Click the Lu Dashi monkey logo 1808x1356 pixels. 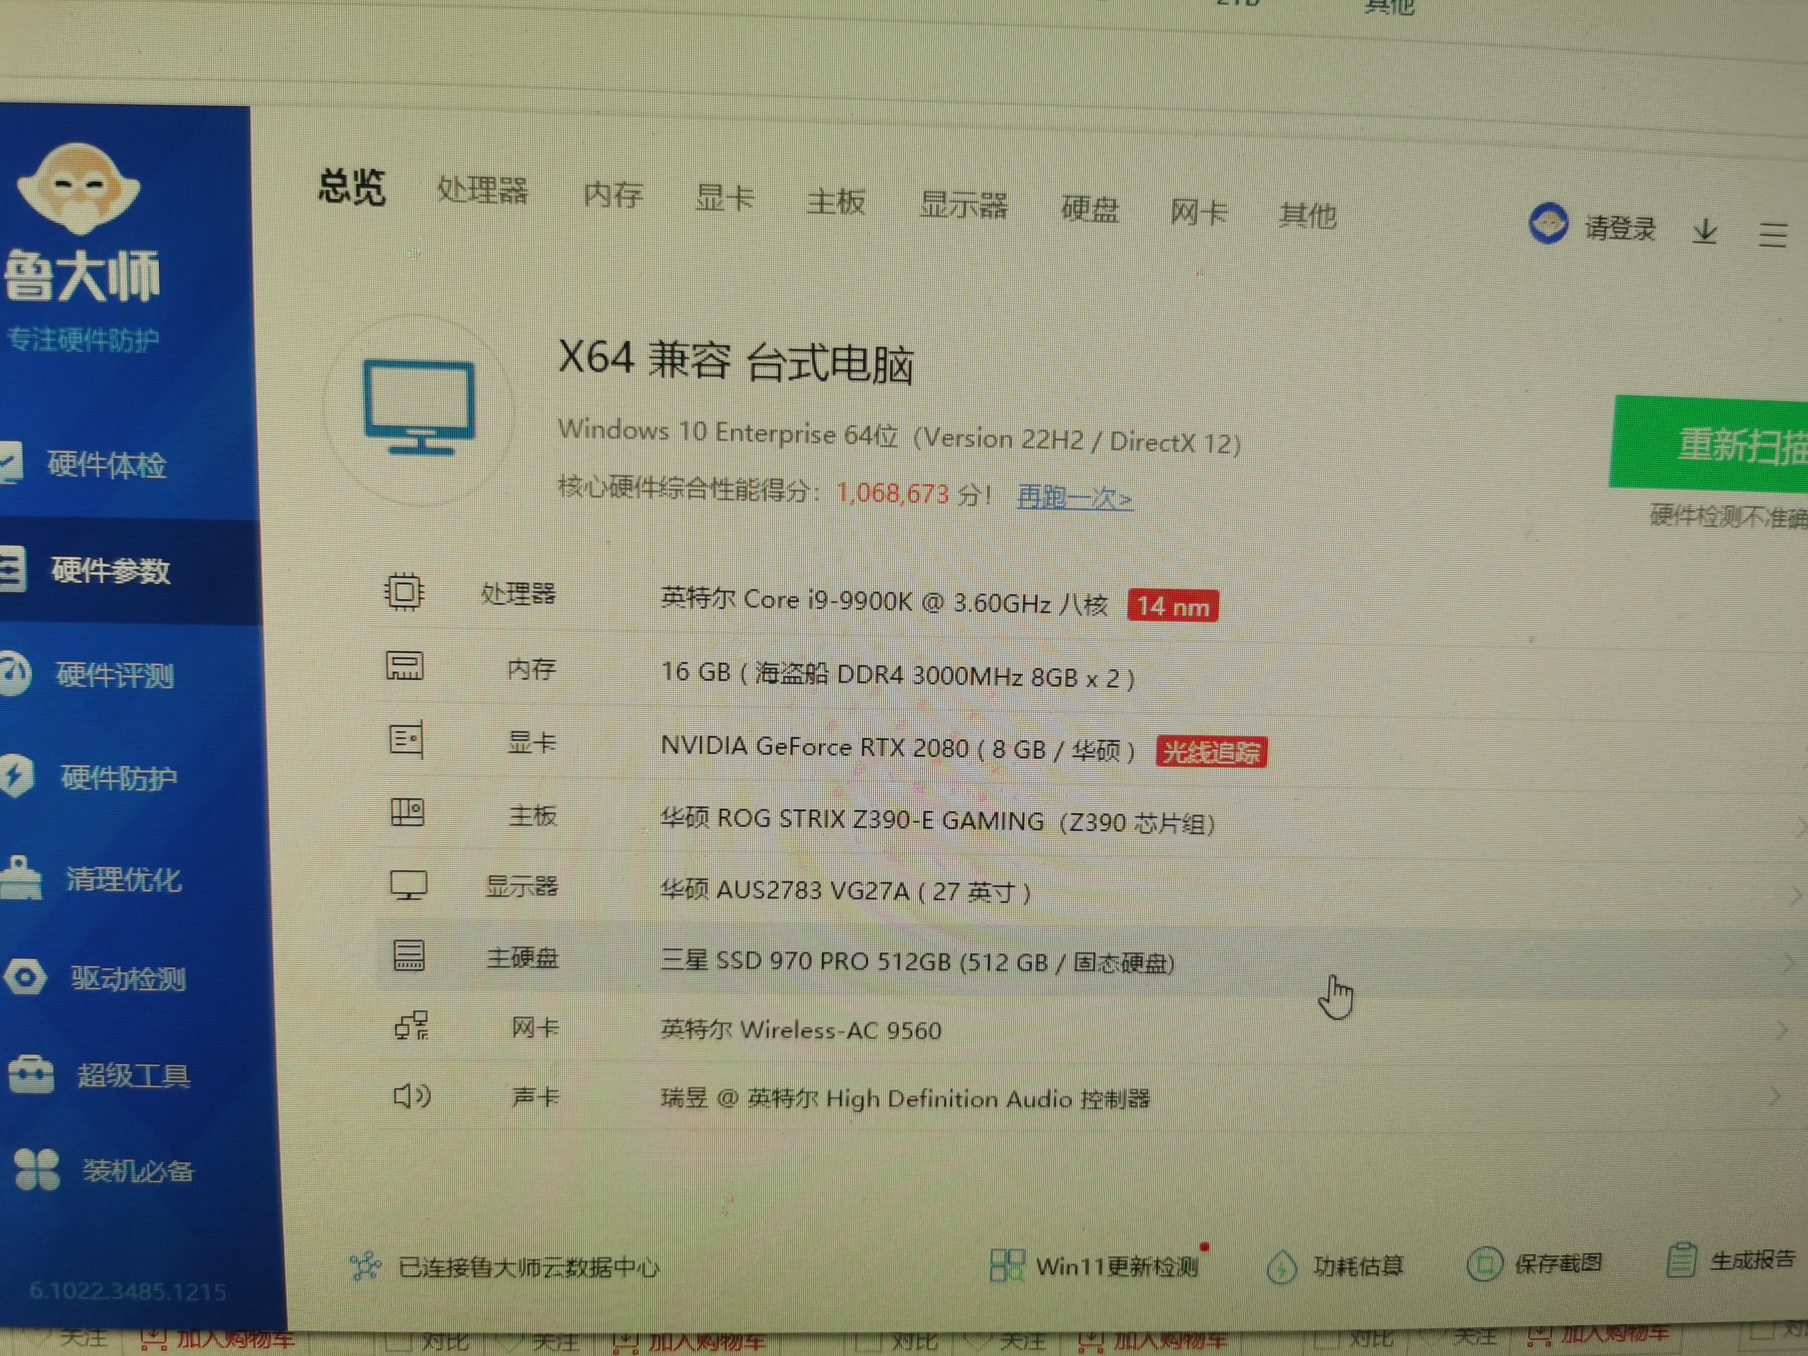[78, 189]
